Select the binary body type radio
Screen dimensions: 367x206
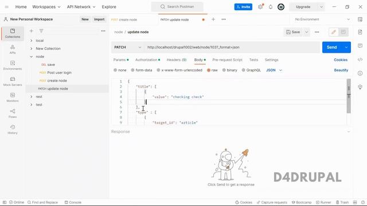(x=224, y=70)
